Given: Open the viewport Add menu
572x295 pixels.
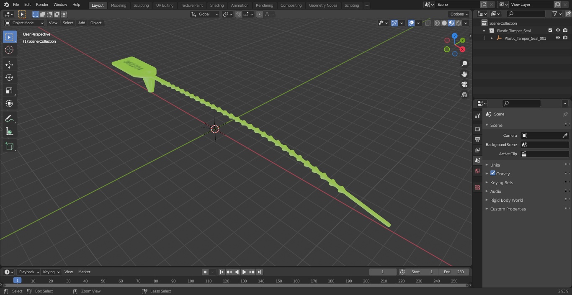Looking at the screenshot, I should (82, 23).
